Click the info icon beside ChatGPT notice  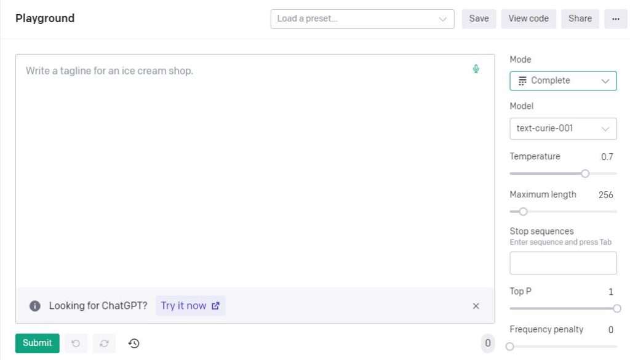click(35, 306)
